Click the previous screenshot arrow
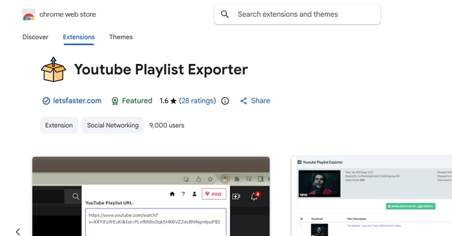The width and height of the screenshot is (452, 236). [x=18, y=231]
